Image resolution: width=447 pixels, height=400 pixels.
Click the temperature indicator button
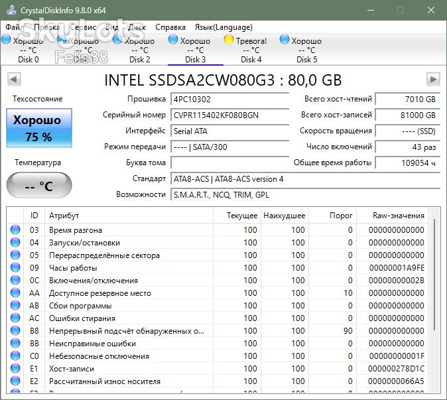point(39,186)
